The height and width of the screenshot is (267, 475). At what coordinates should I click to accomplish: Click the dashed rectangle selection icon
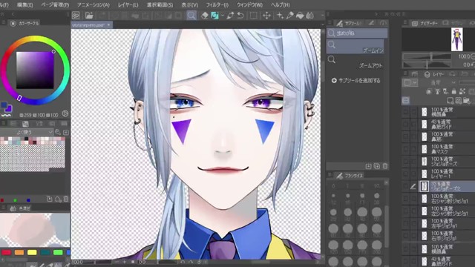pos(253,16)
